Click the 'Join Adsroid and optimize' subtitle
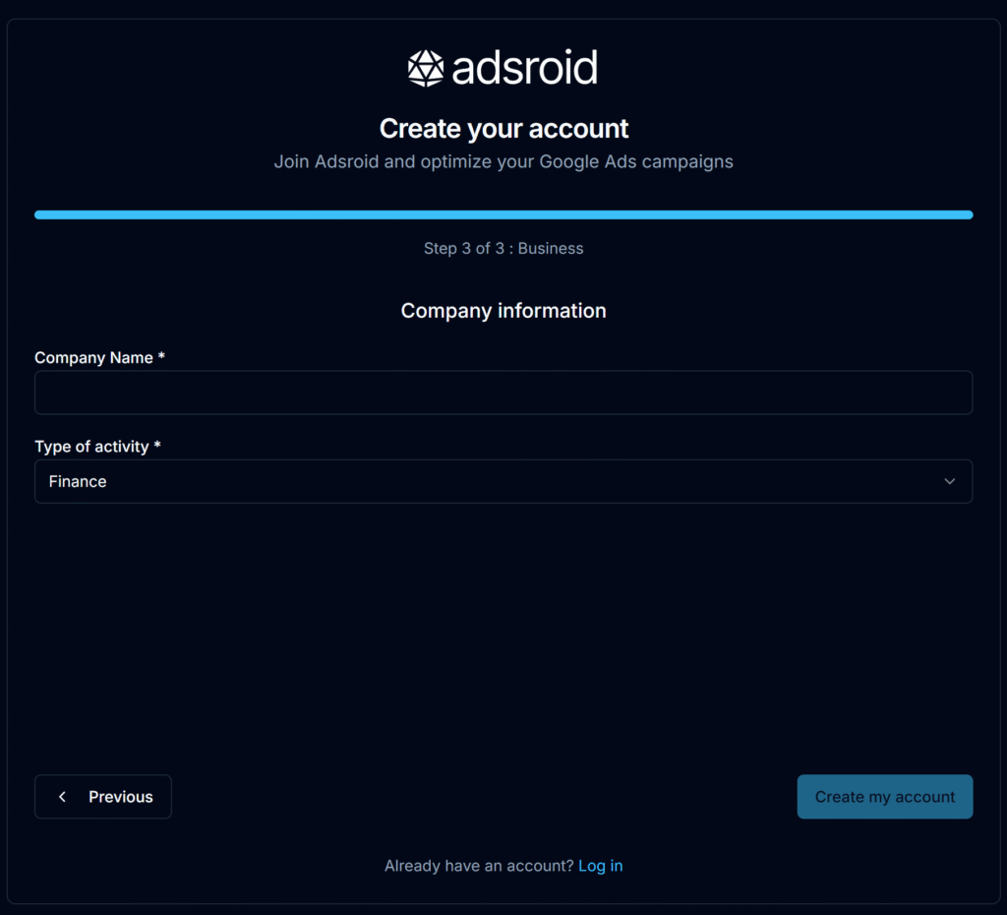The width and height of the screenshot is (1007, 915). click(x=503, y=162)
